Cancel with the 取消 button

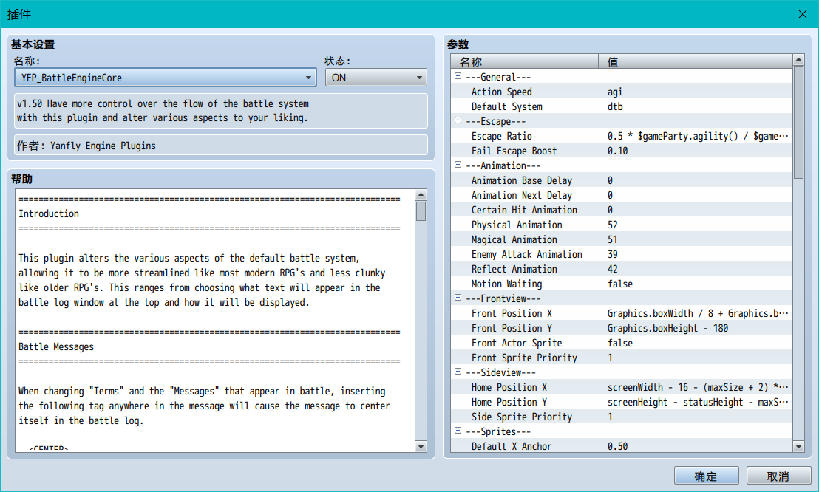(778, 476)
